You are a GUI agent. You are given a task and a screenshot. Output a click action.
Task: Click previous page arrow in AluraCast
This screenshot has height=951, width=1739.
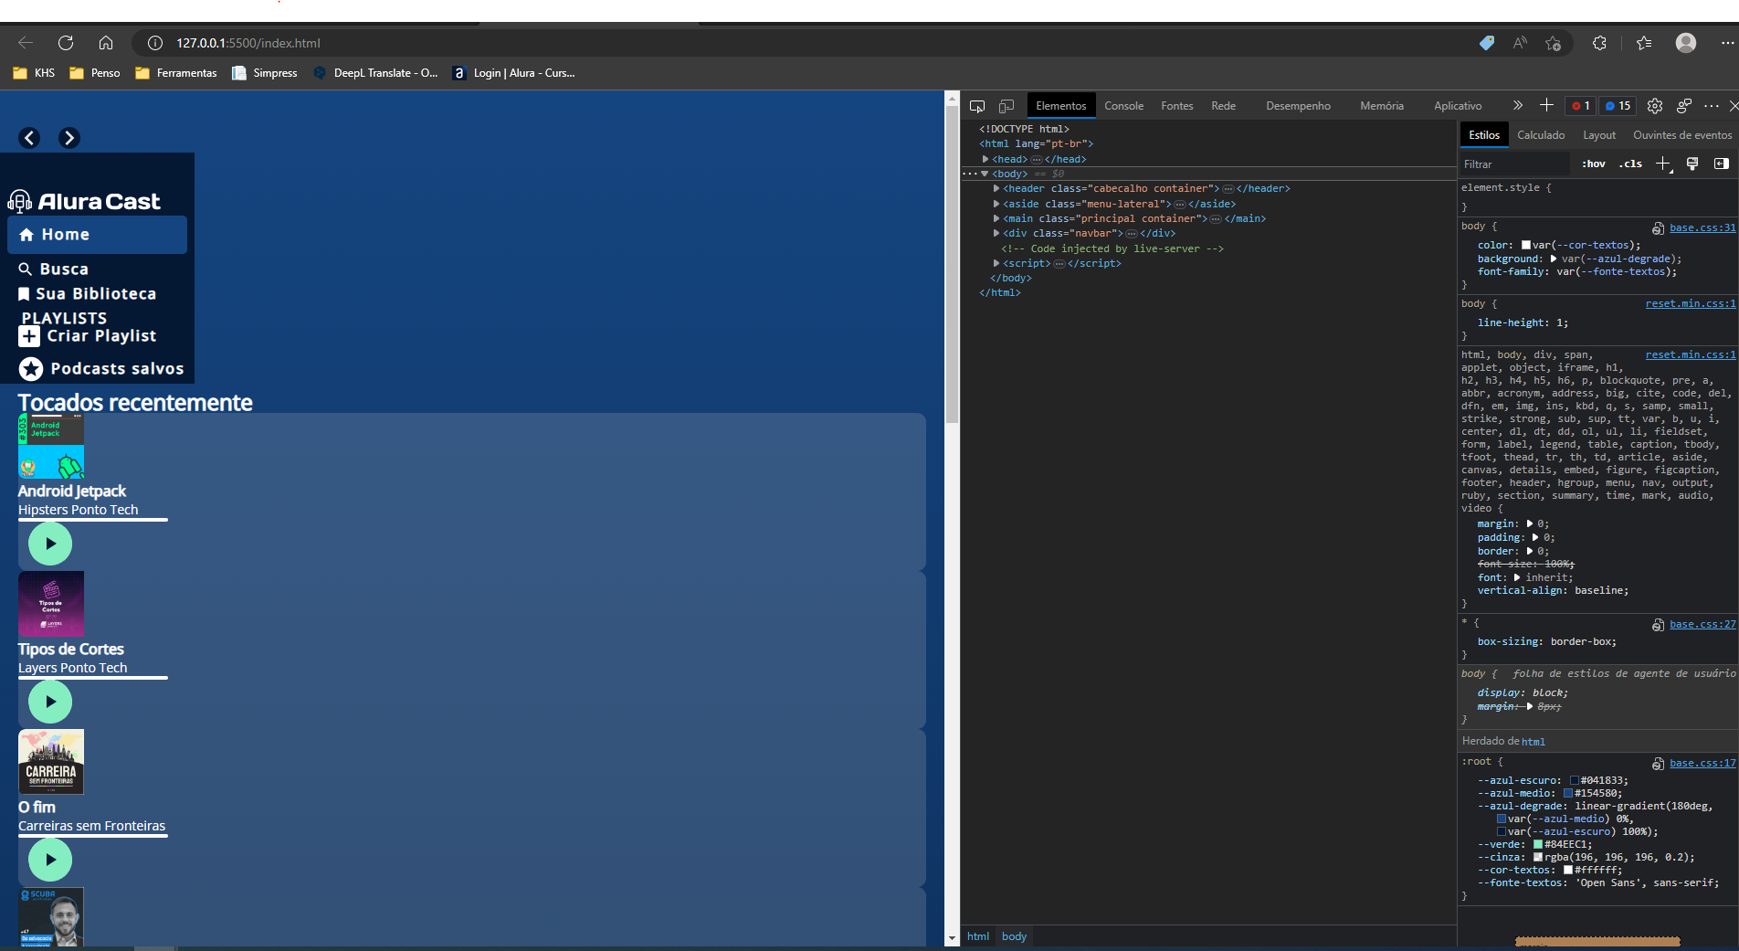pyautogui.click(x=30, y=138)
